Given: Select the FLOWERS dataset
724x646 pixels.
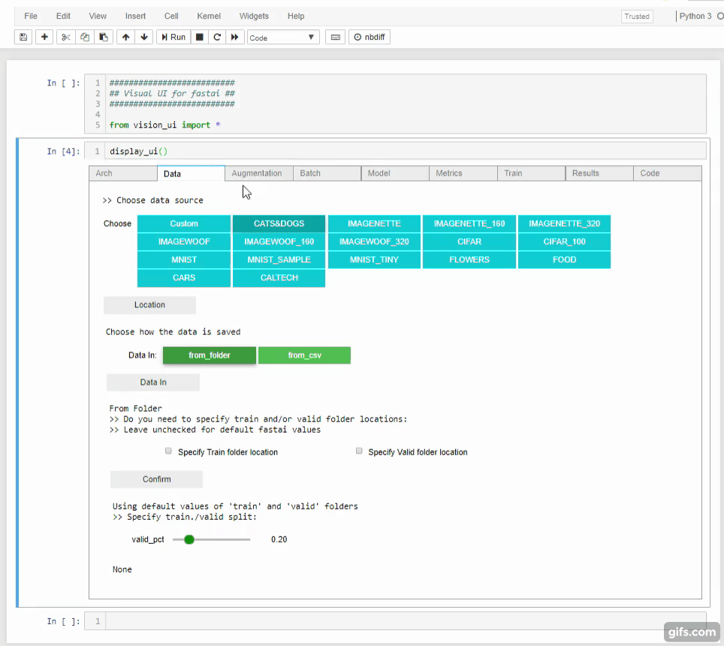Looking at the screenshot, I should [469, 259].
